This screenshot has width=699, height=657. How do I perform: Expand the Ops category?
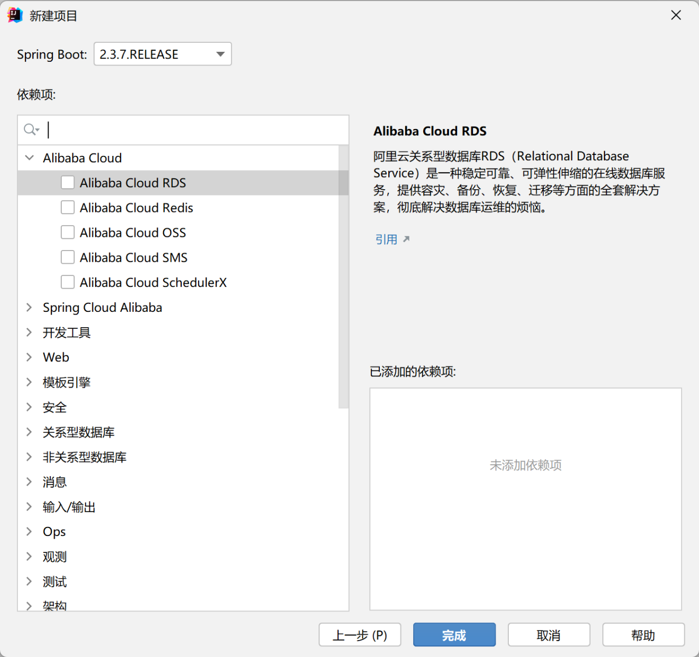[29, 531]
